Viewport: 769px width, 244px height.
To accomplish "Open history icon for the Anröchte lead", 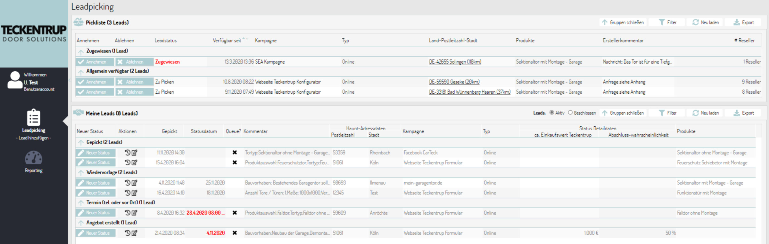I will 128,213.
